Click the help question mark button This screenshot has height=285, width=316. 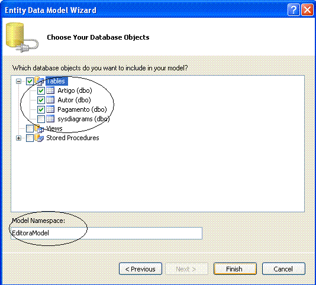click(x=294, y=9)
